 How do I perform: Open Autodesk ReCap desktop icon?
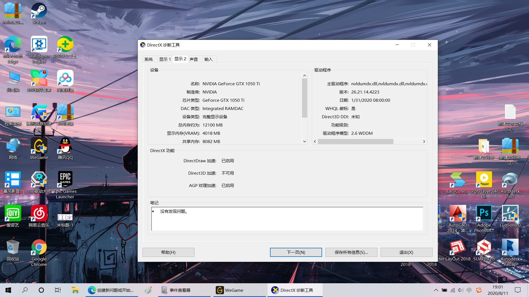(510, 253)
